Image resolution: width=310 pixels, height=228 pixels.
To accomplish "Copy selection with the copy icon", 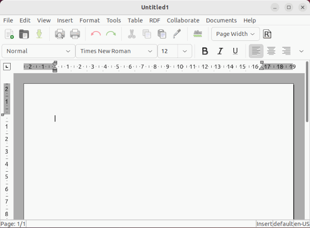I will (x=147, y=34).
